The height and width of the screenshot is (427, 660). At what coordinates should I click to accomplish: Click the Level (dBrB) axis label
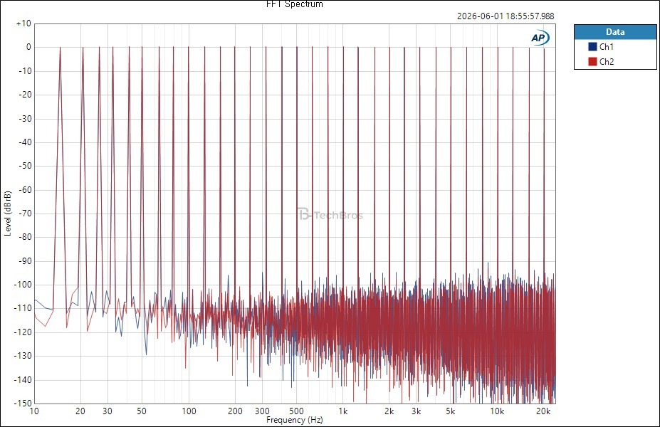point(8,213)
